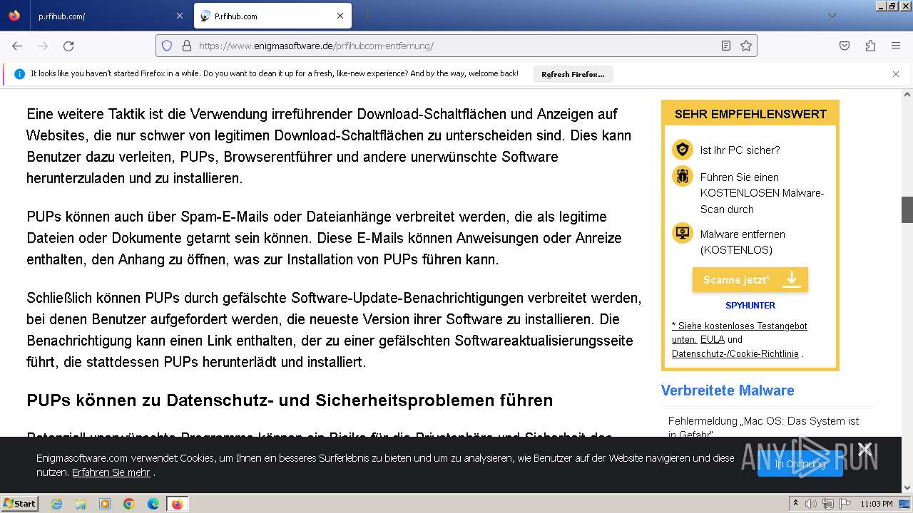Image resolution: width=913 pixels, height=513 pixels.
Task: Click the network tray icon
Action: (829, 504)
